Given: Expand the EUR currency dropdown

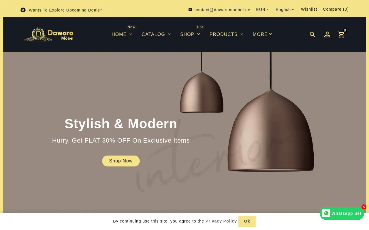Looking at the screenshot, I should point(262,9).
